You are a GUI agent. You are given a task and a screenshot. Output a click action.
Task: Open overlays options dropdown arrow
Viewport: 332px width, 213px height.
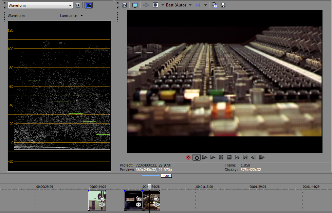point(205,5)
